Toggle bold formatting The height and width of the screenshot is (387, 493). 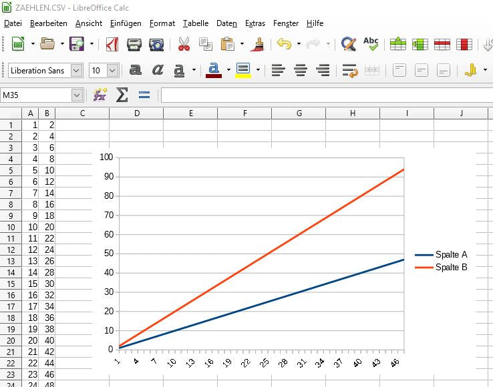(136, 70)
